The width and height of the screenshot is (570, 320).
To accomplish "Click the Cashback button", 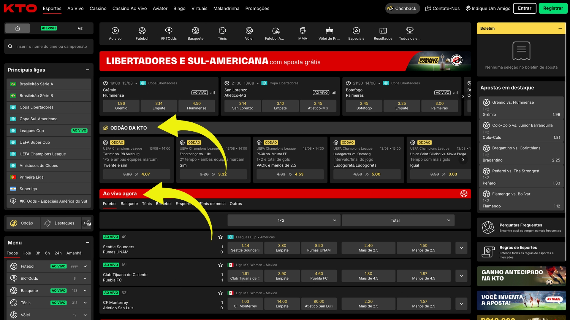I will click(402, 8).
